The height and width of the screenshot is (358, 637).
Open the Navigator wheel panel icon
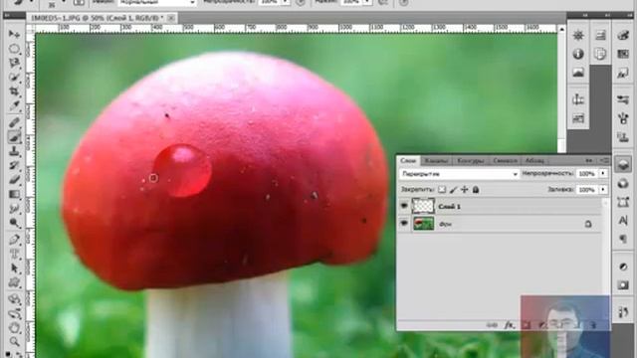point(578,35)
